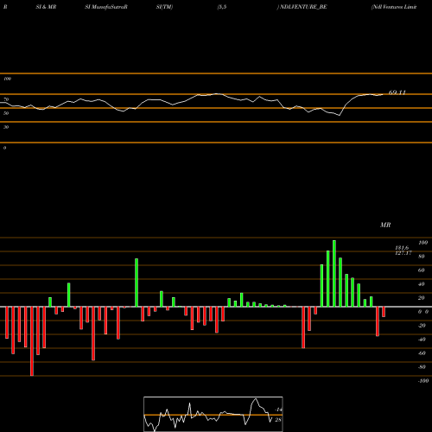Click the 28 value in mini chart

pyautogui.click(x=278, y=420)
